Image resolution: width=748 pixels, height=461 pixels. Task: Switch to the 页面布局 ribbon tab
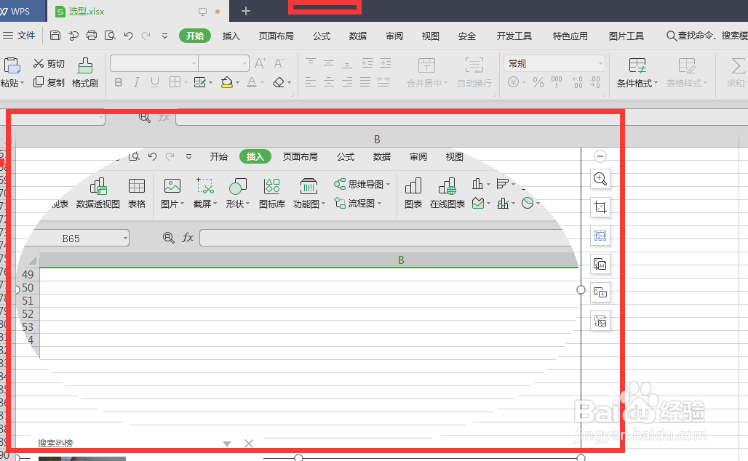pos(276,35)
